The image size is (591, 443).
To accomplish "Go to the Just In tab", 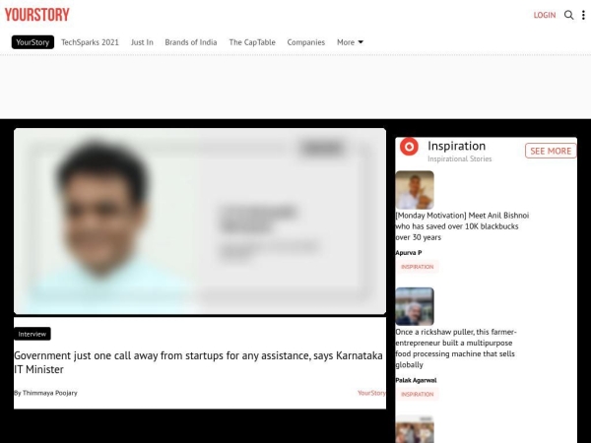I will pos(142,42).
